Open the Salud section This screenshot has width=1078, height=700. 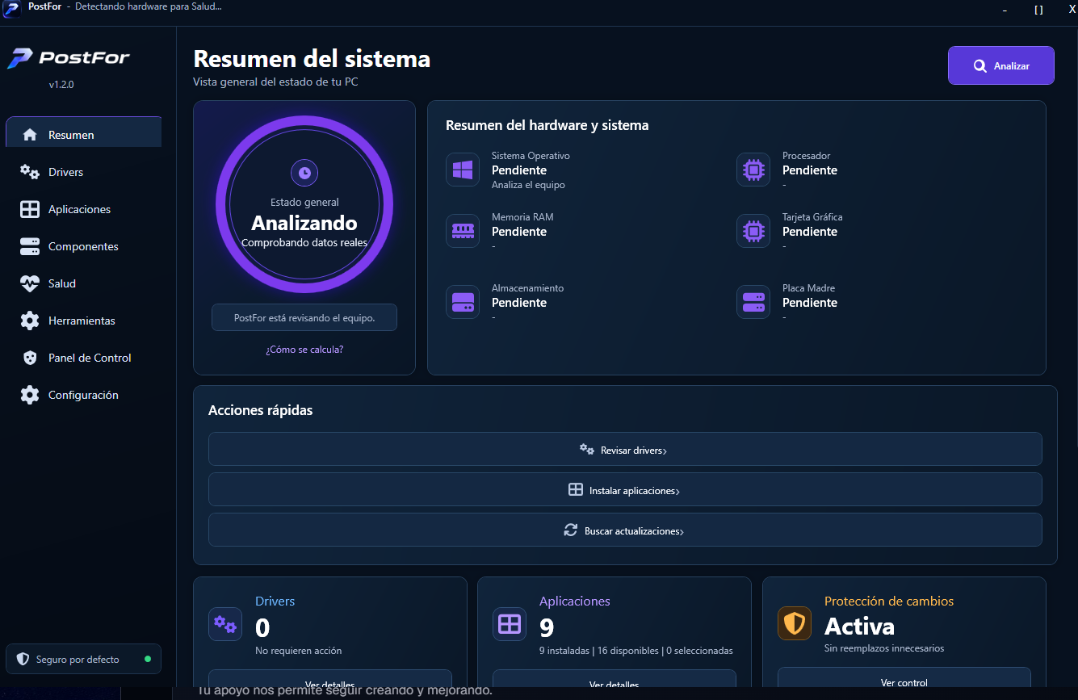[84, 283]
